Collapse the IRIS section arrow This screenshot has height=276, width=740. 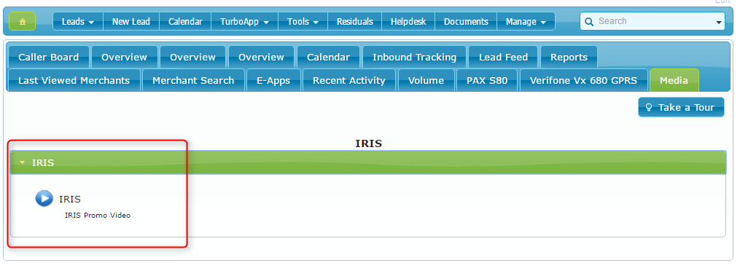(22, 163)
